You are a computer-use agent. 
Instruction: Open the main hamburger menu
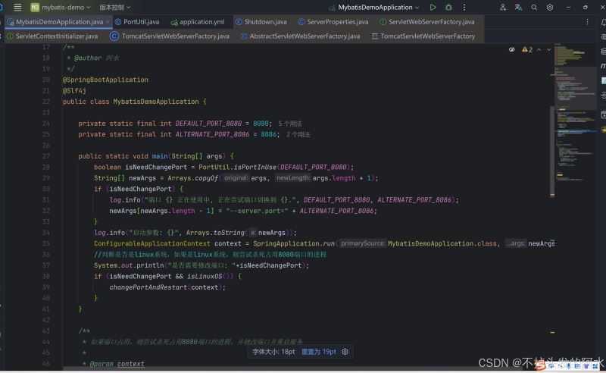[x=17, y=7]
